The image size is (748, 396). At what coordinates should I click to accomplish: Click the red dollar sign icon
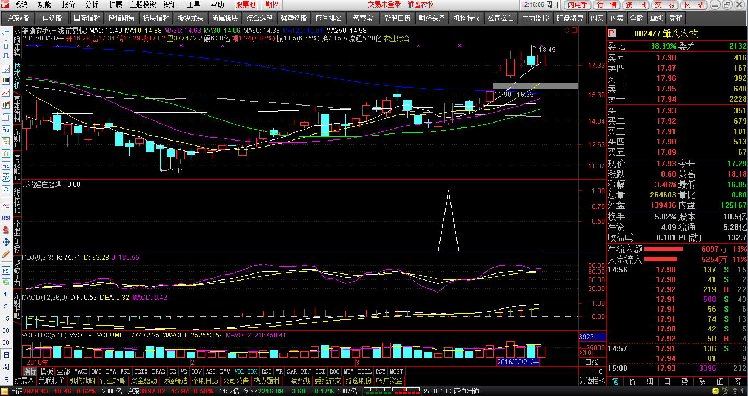pyautogui.click(x=5, y=230)
